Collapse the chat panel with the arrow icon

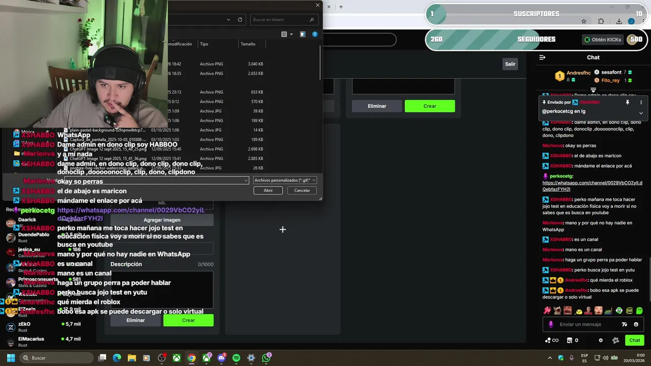point(542,57)
